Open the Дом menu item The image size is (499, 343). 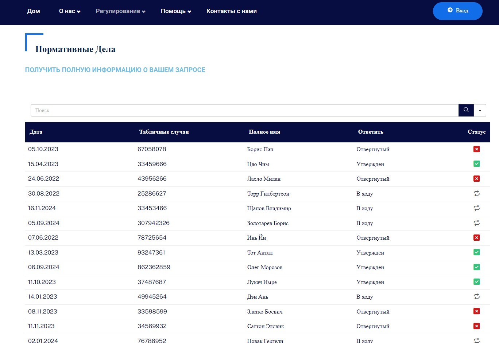click(x=34, y=11)
